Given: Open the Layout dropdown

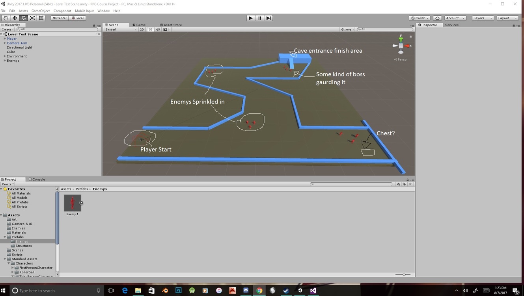Looking at the screenshot, I should pyautogui.click(x=507, y=18).
